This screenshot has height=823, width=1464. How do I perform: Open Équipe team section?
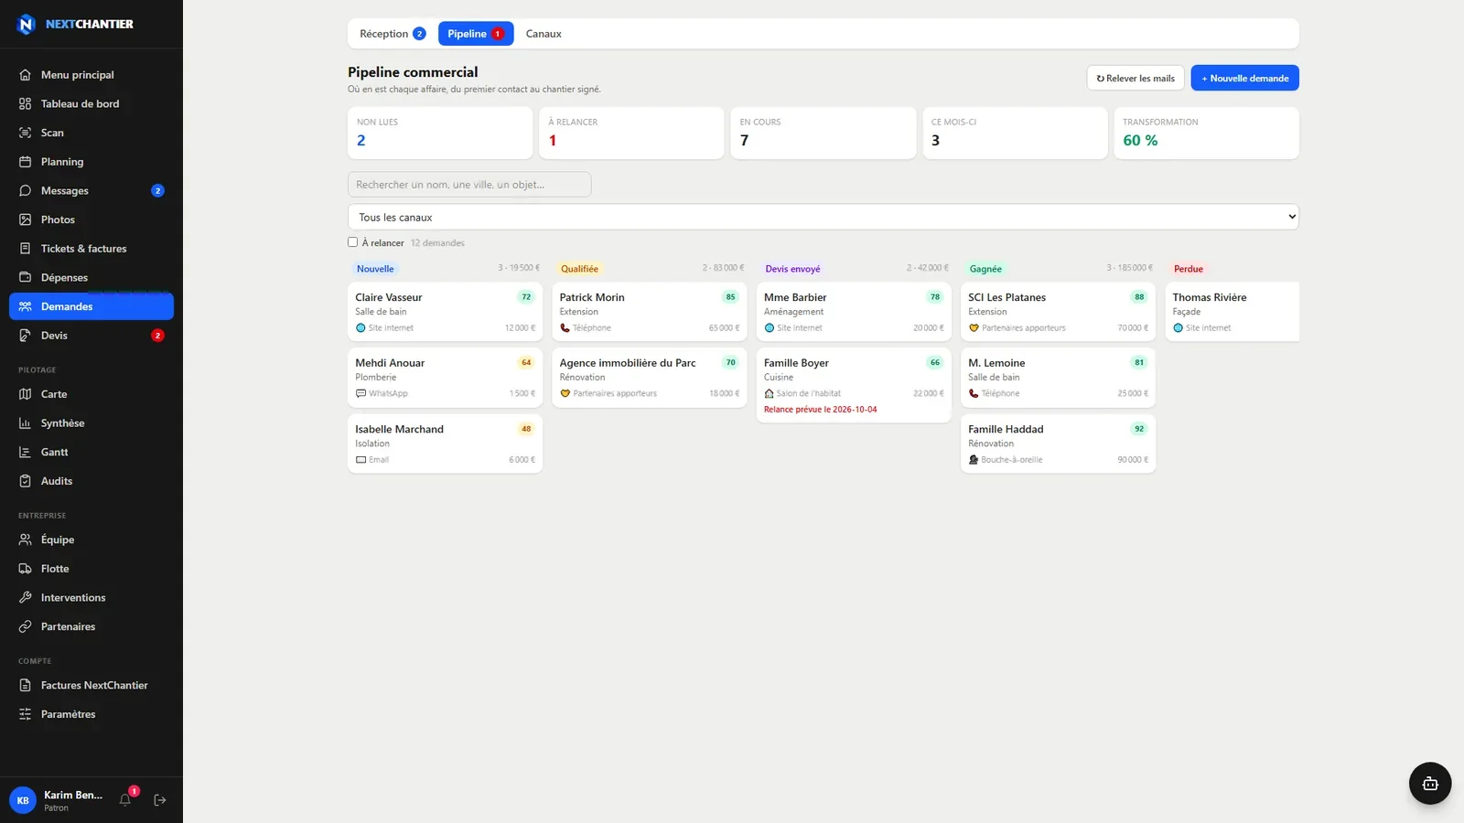[x=91, y=540]
